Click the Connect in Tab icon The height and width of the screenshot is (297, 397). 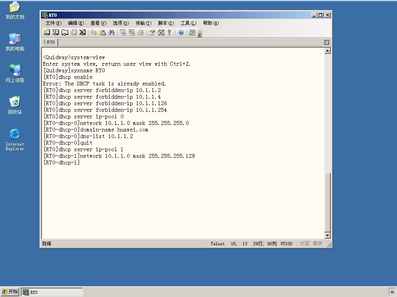tap(65, 32)
